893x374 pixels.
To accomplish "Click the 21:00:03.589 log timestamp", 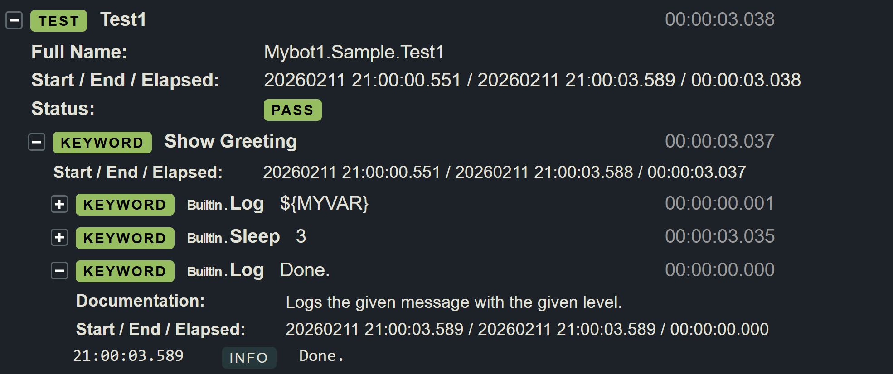I will (x=128, y=356).
